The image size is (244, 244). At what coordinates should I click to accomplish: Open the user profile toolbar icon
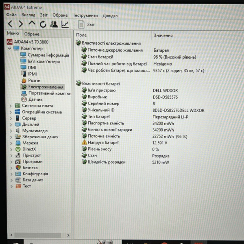[x=54, y=24]
